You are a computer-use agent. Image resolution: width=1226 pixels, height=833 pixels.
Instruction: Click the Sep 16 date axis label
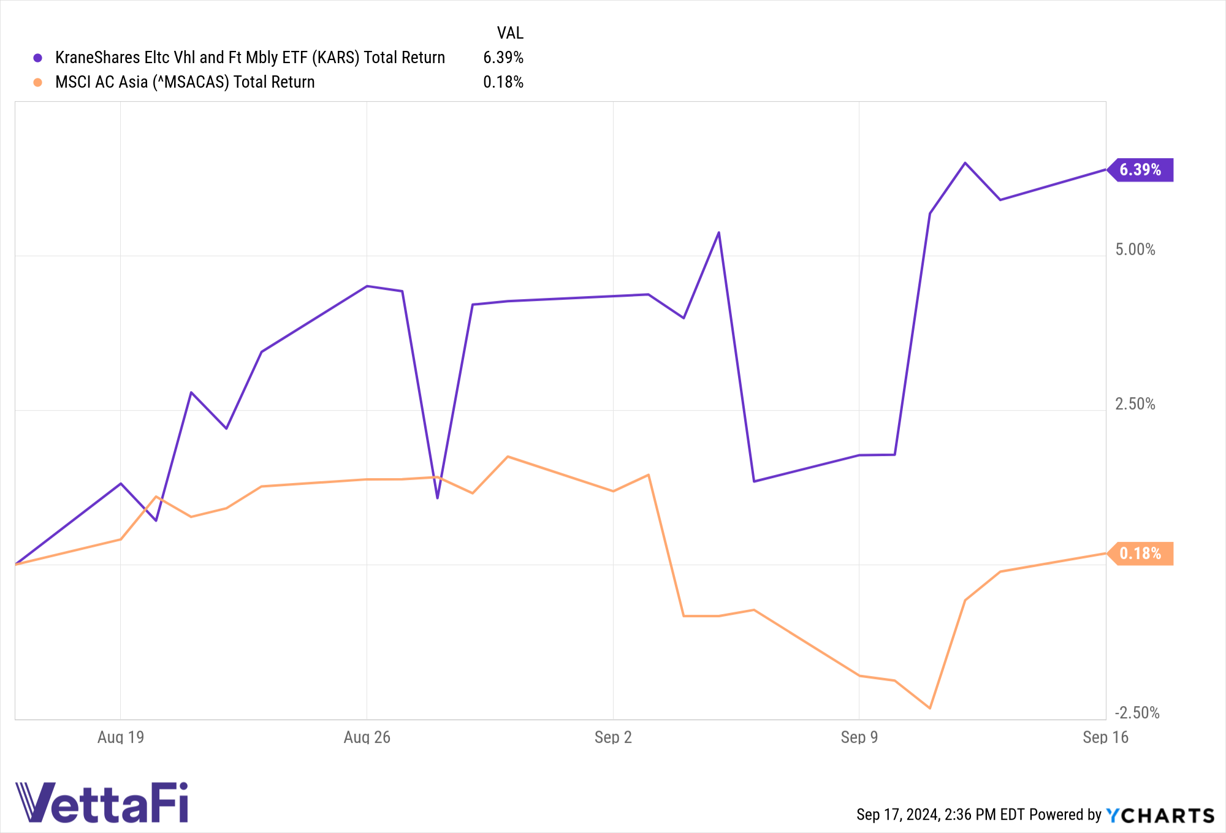coord(1105,737)
